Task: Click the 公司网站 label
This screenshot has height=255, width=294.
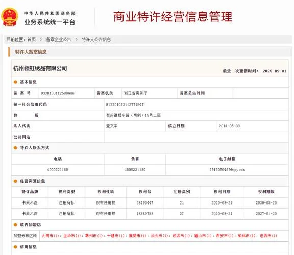Action: [22, 137]
